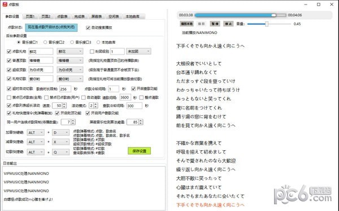
Task: Click the song progress bar
Action: 240,15
